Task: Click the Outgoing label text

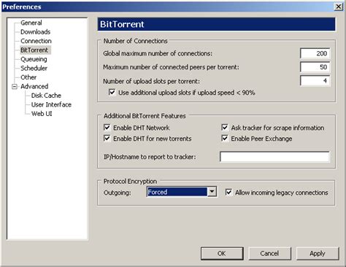Action: [118, 193]
